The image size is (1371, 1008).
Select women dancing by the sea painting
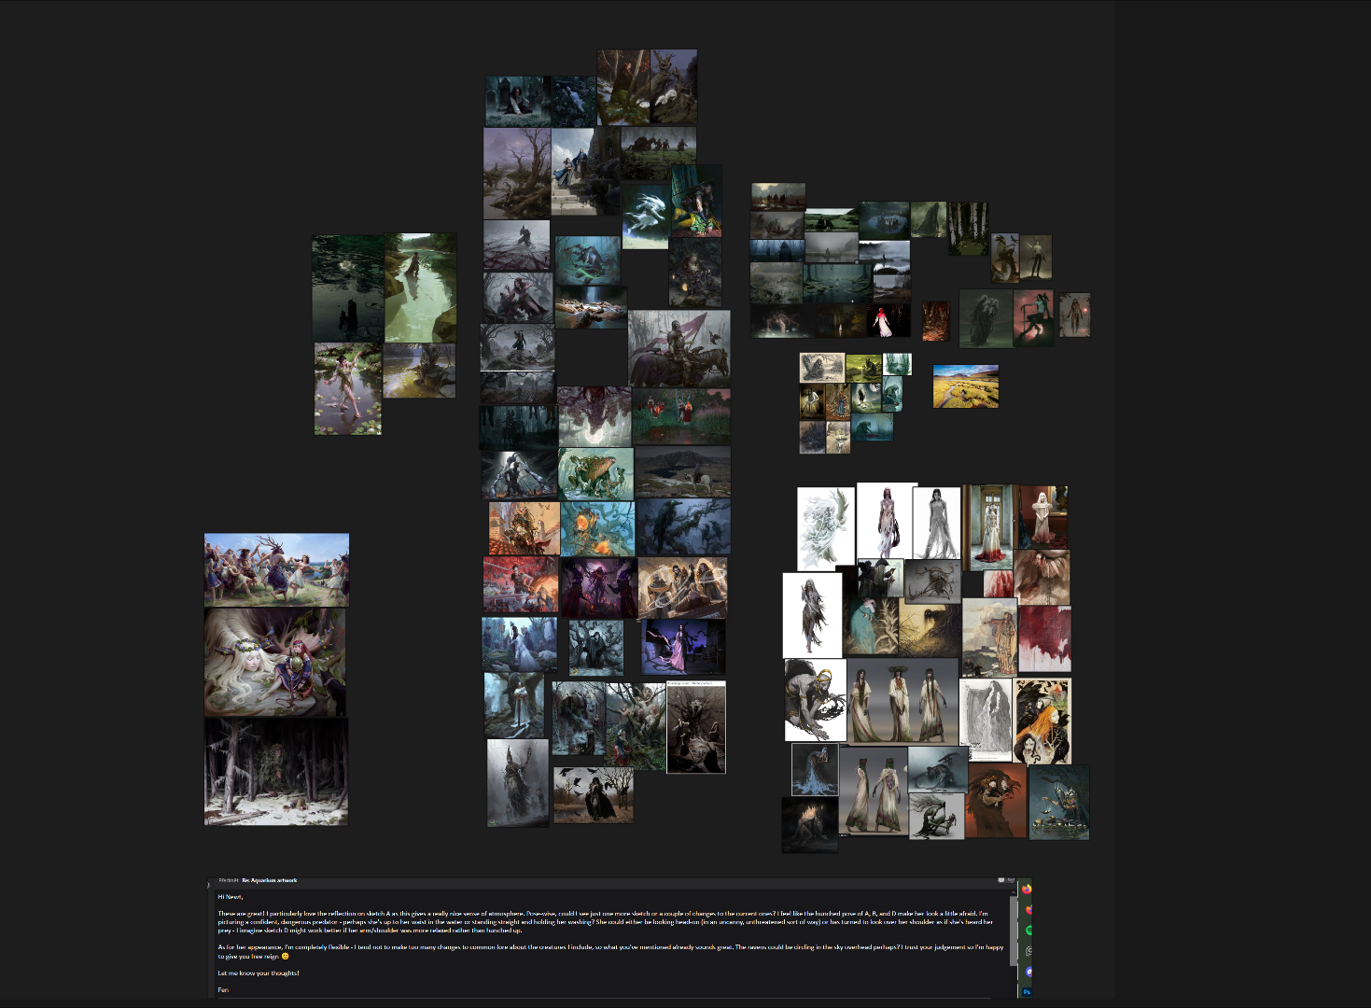276,570
